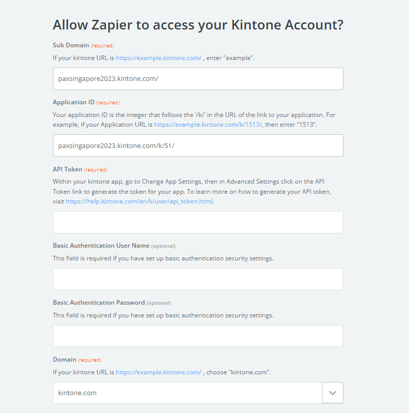Click the Basic Authentication User Name label
The image size is (409, 413).
[x=101, y=246]
